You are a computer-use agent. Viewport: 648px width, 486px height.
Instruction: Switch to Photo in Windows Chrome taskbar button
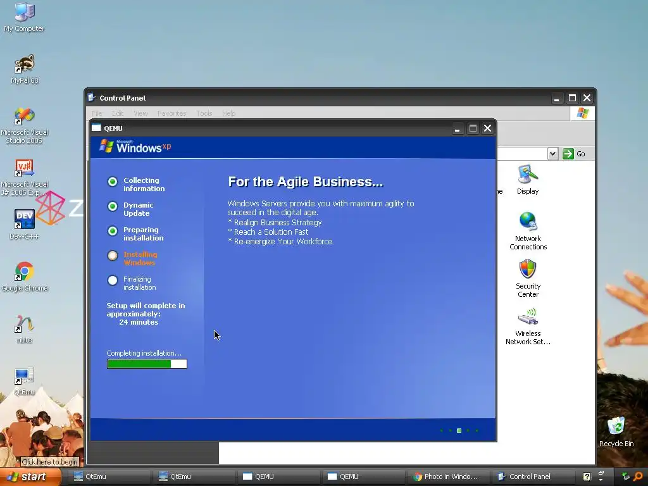click(447, 477)
